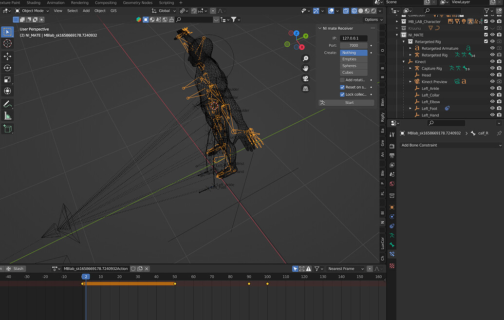Click the X axis on navigation gizmo
The height and width of the screenshot is (320, 504).
click(x=302, y=47)
